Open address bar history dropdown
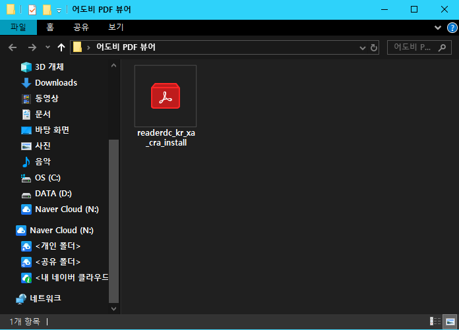The width and height of the screenshot is (459, 330). (x=363, y=48)
